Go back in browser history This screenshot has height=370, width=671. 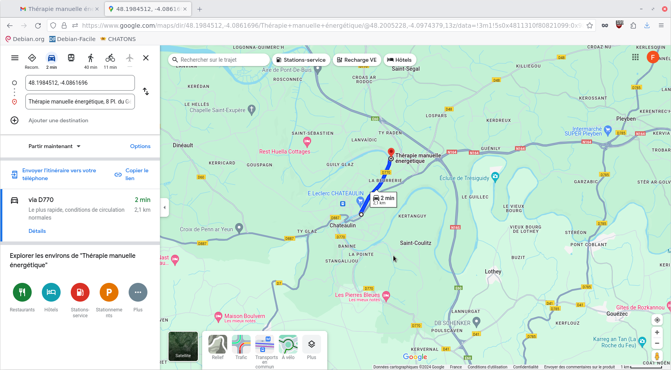tap(10, 25)
